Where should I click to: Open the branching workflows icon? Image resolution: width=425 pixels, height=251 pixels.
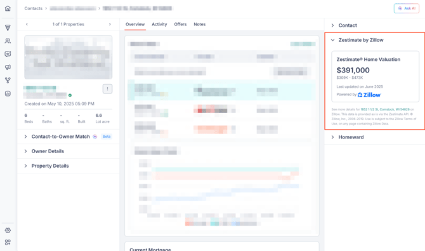(8, 81)
